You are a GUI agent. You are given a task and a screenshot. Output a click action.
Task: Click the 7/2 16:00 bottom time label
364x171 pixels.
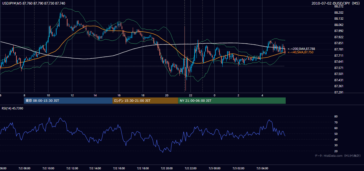coord(119,168)
